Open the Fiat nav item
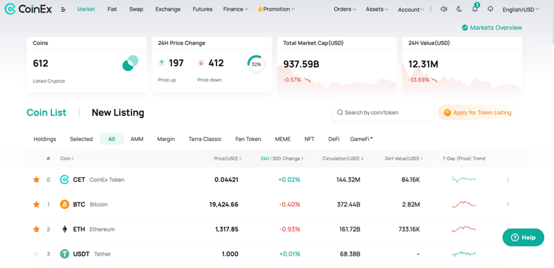 coord(112,9)
